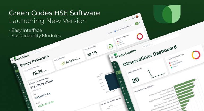204x111 pixels.
Task: Click the 29.1% renewable energy value
Action: 92,54
